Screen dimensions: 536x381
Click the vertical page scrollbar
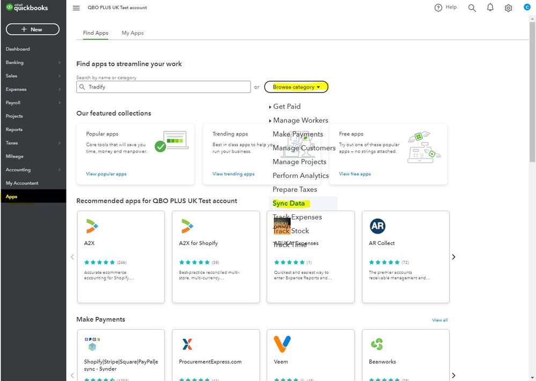pos(533,92)
